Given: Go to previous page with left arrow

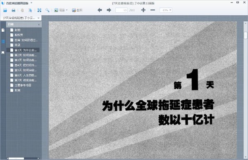Looking at the screenshot, I should point(100,10).
